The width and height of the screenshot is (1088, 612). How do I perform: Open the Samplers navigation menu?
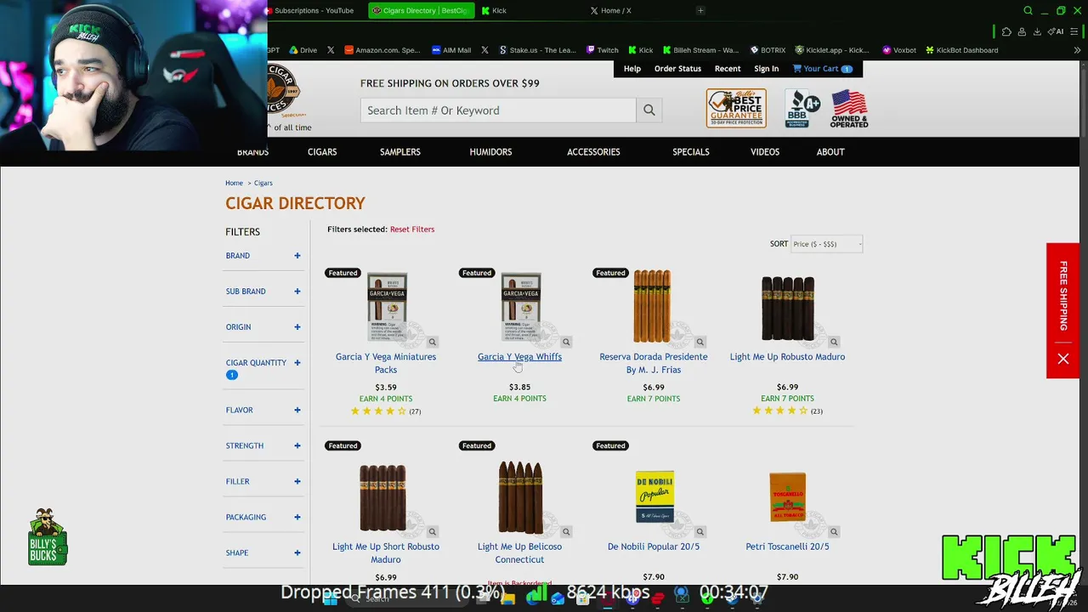tap(400, 152)
